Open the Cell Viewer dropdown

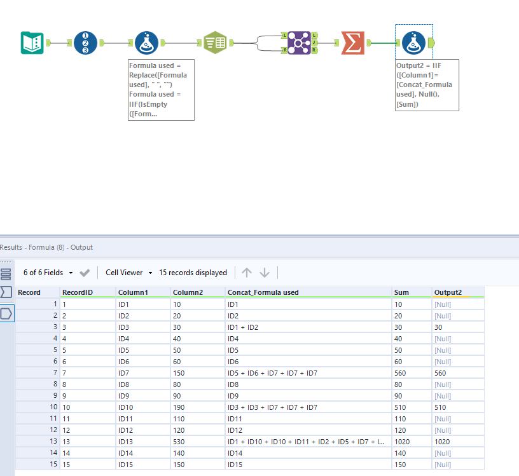click(128, 273)
